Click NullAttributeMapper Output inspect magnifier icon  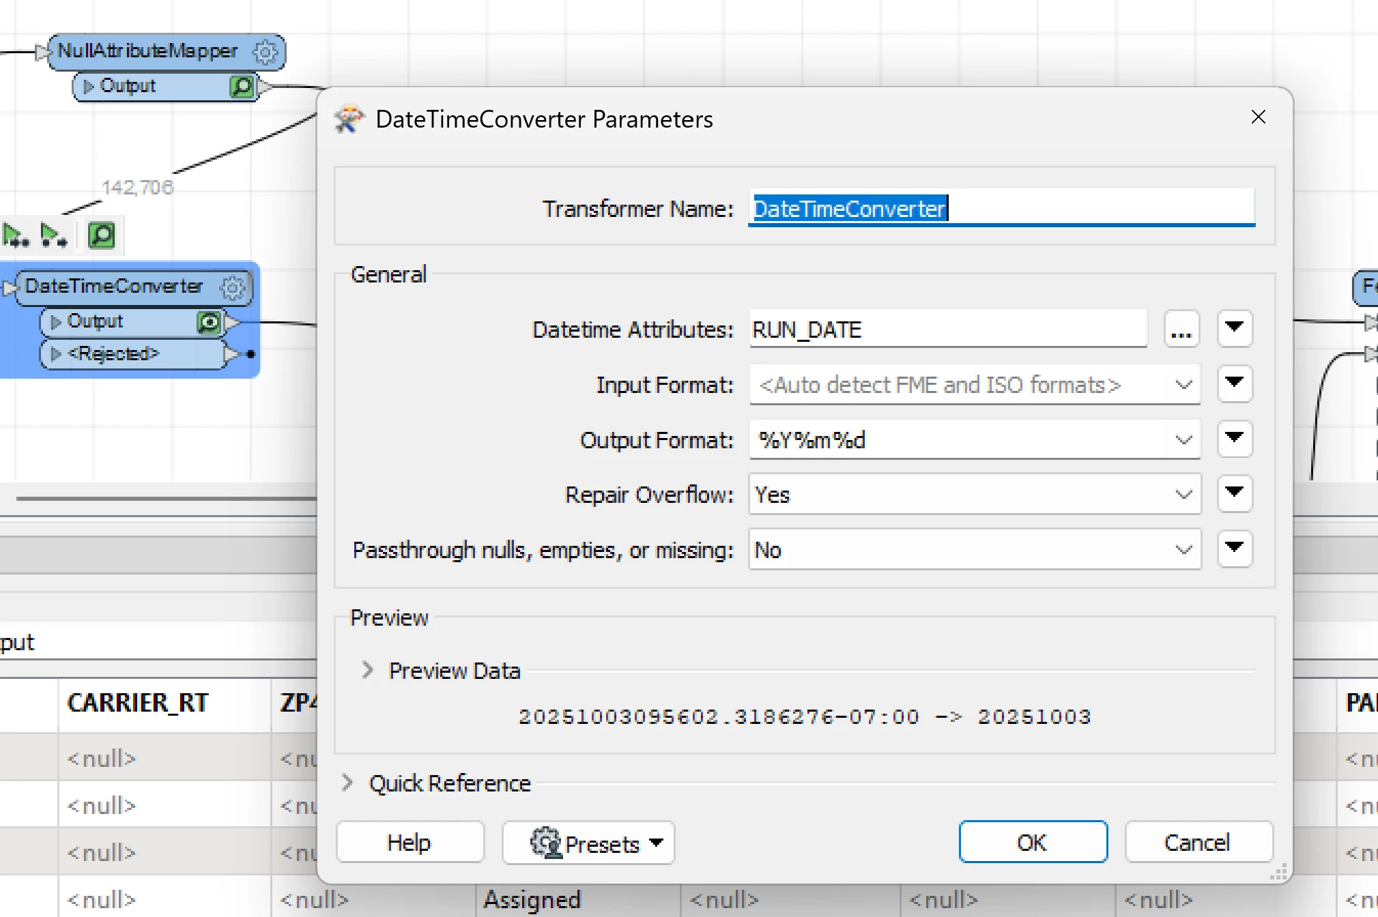pyautogui.click(x=242, y=87)
